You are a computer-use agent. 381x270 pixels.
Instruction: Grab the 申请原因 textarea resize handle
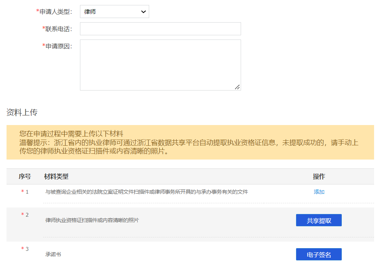[x=237, y=87]
